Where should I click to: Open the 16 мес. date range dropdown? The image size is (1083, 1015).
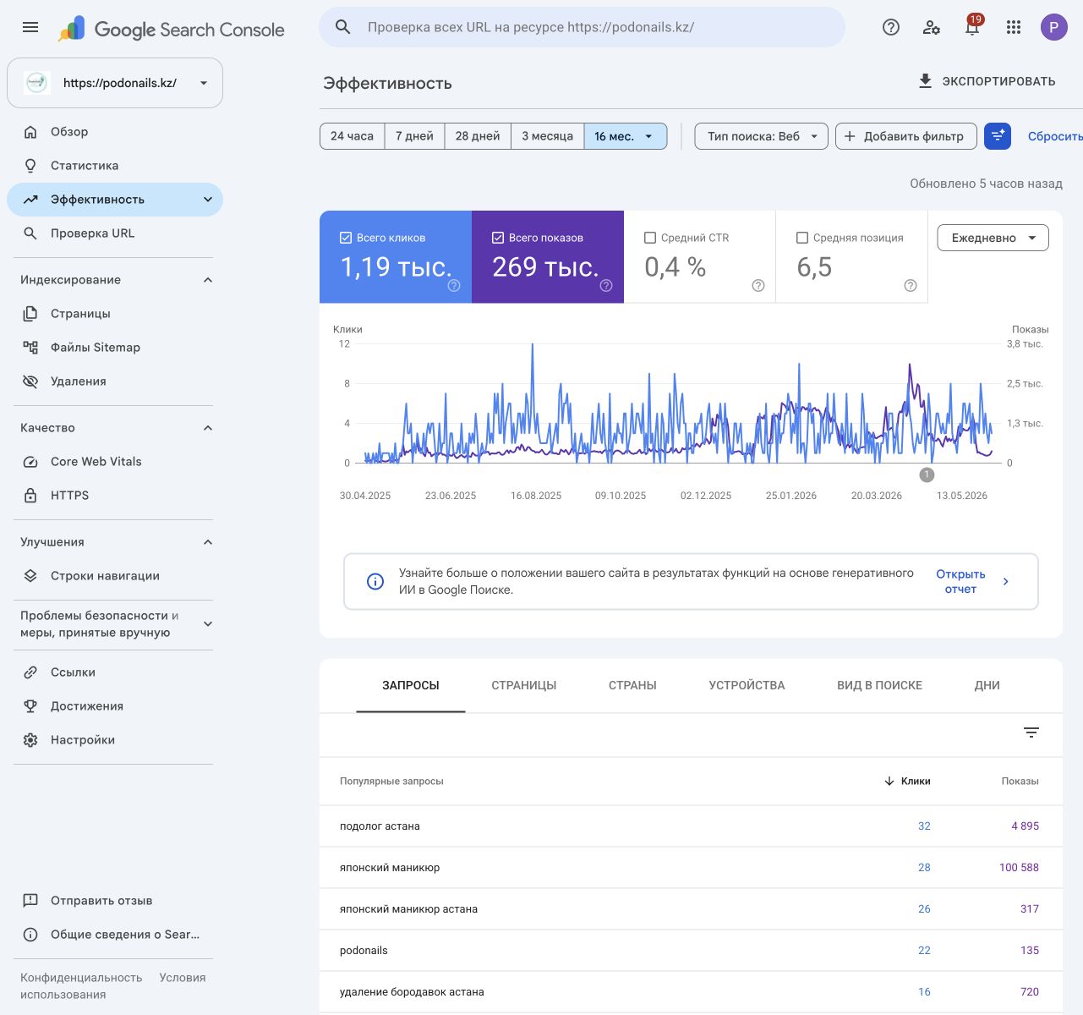(625, 136)
